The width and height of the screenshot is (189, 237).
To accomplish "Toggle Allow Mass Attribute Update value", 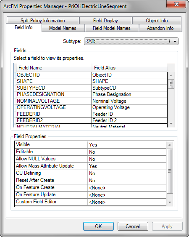I will click(x=127, y=166).
